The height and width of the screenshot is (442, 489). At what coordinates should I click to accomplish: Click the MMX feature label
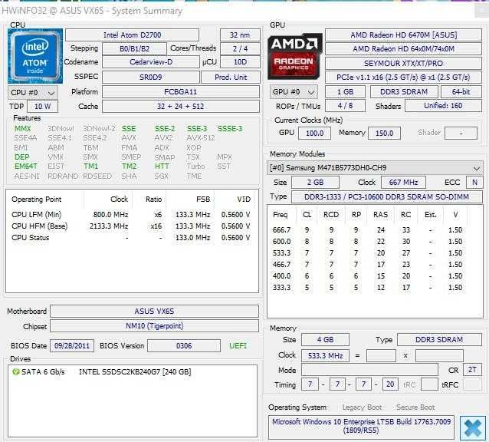tap(23, 129)
